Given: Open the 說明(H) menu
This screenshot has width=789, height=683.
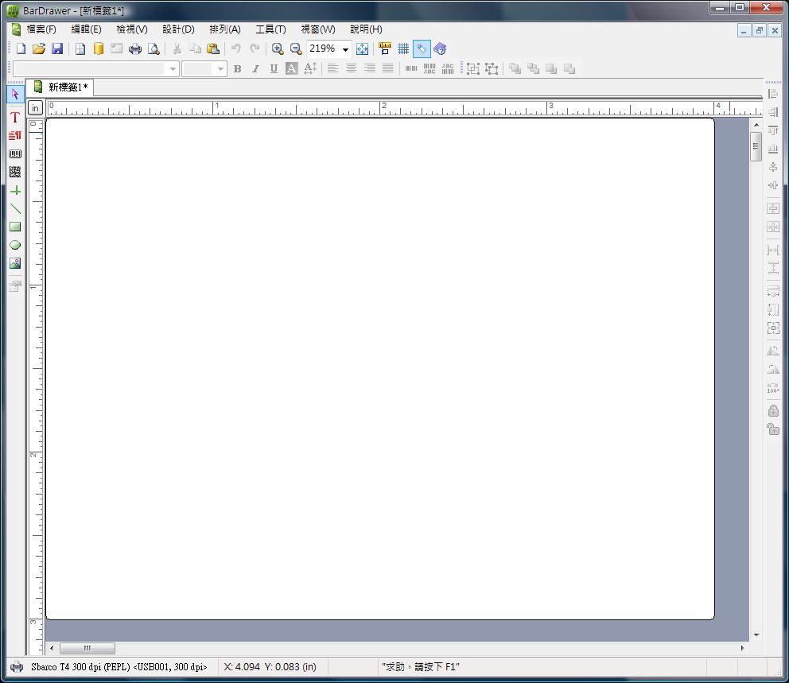Looking at the screenshot, I should tap(367, 29).
